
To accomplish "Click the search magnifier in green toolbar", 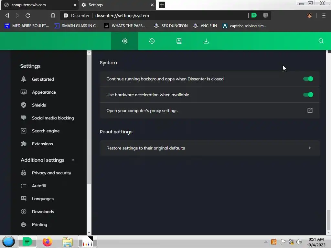I will 321,41.
